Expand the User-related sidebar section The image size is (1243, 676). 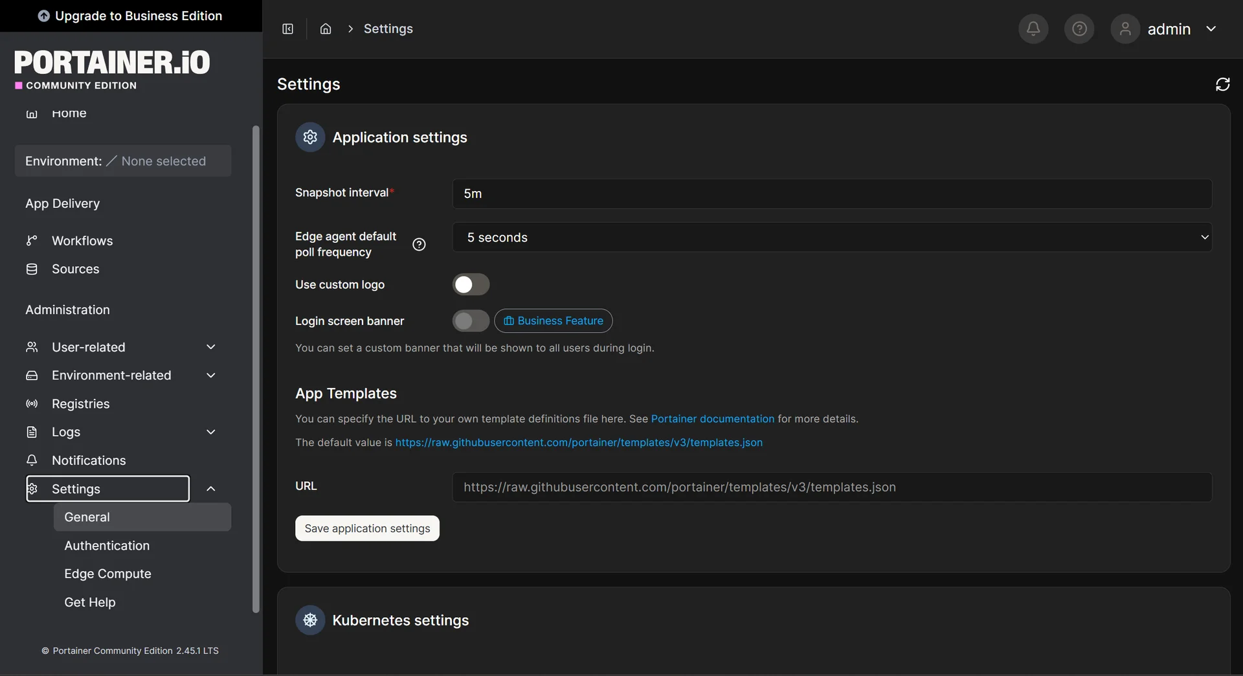coord(210,347)
